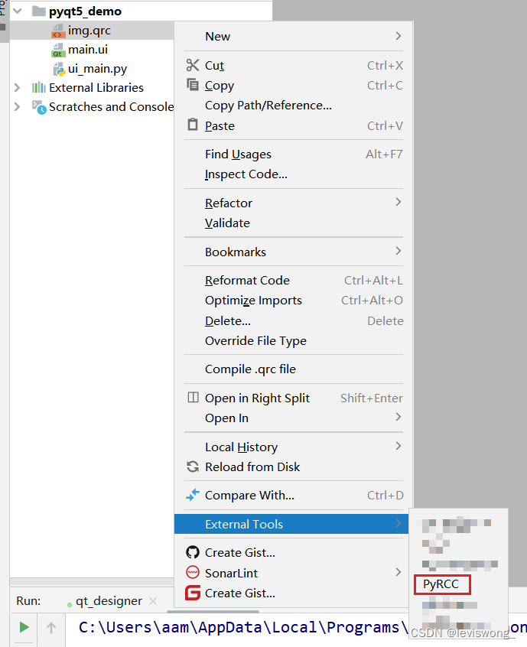Run the PyRCC external tool
Image resolution: width=527 pixels, height=647 pixels.
442,584
